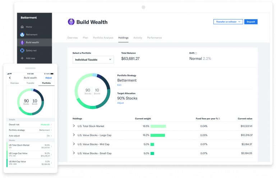Open the Select a Portfolio dropdown

point(93,59)
